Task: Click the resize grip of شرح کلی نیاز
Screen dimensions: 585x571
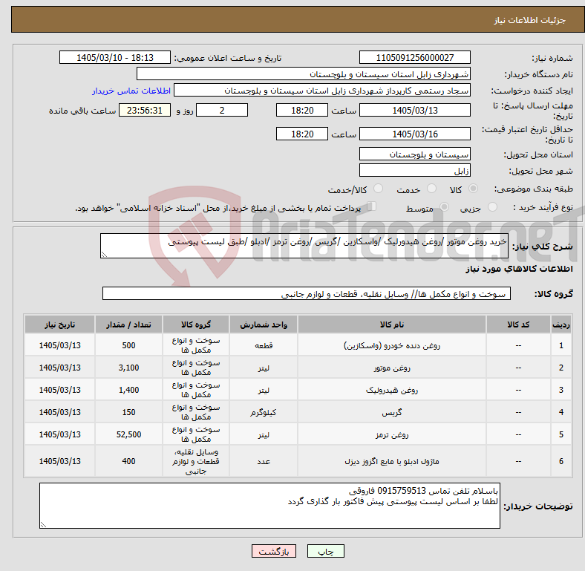Action: [104, 255]
